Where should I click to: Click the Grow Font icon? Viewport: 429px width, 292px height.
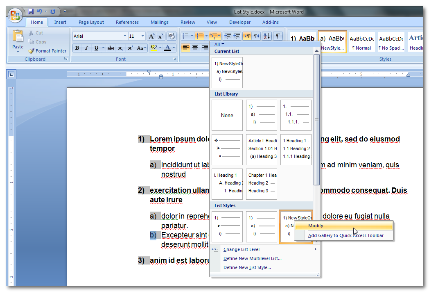pos(151,36)
